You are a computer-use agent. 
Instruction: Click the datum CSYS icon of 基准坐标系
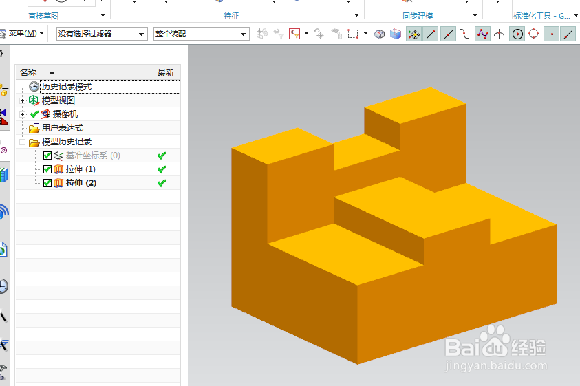coord(58,156)
